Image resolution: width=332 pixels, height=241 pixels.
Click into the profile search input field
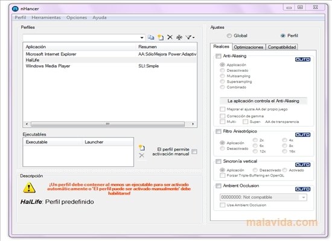coord(81,37)
